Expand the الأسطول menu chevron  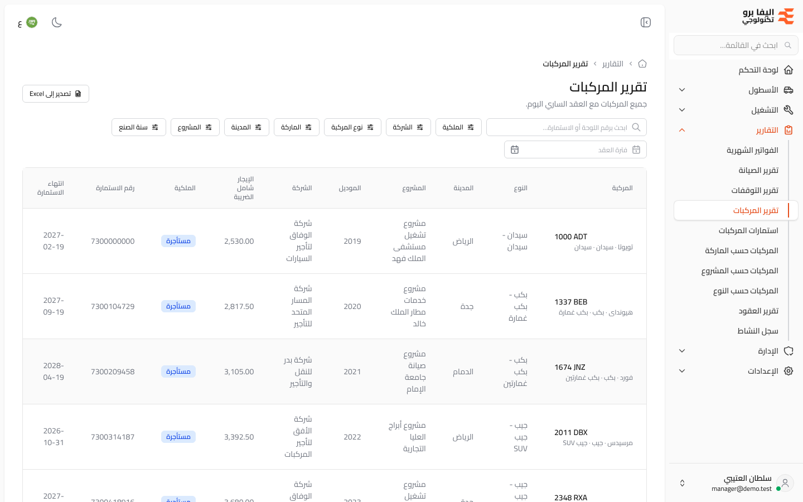[x=682, y=90]
